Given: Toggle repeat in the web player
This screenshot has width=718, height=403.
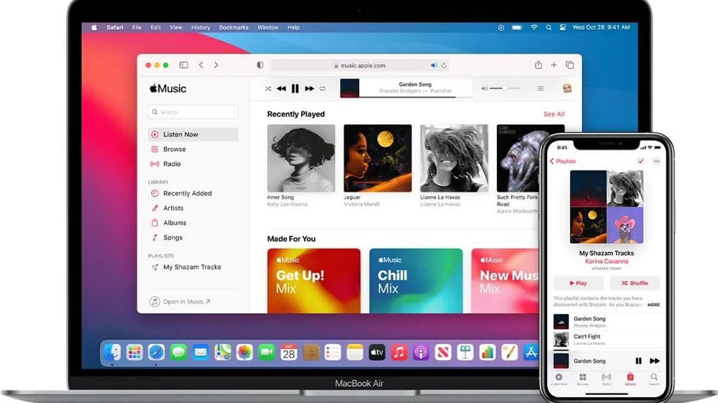Looking at the screenshot, I should [x=323, y=88].
